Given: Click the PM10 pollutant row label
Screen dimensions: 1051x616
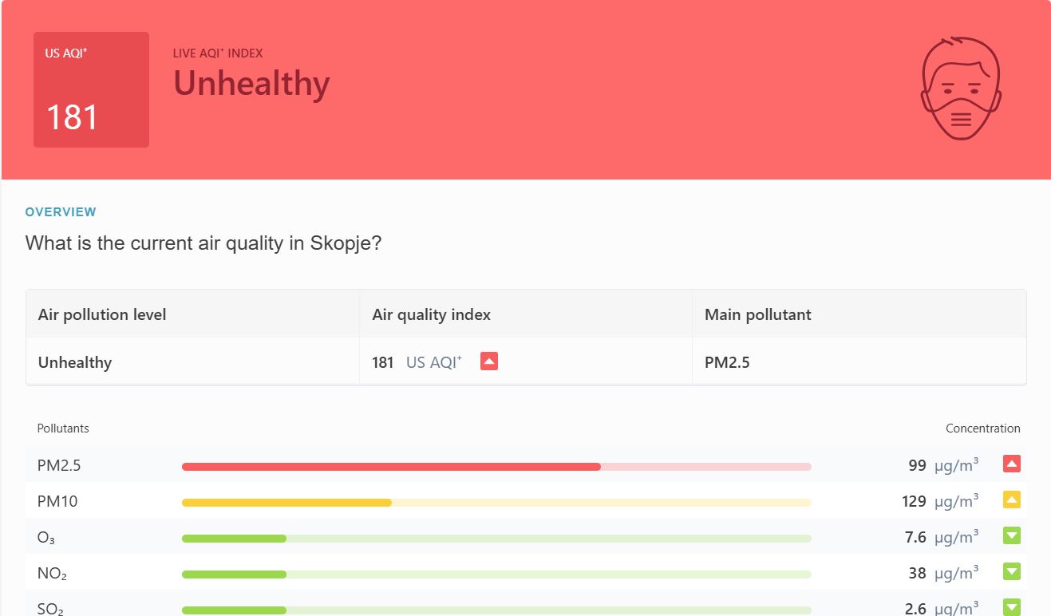Looking at the screenshot, I should 57,502.
